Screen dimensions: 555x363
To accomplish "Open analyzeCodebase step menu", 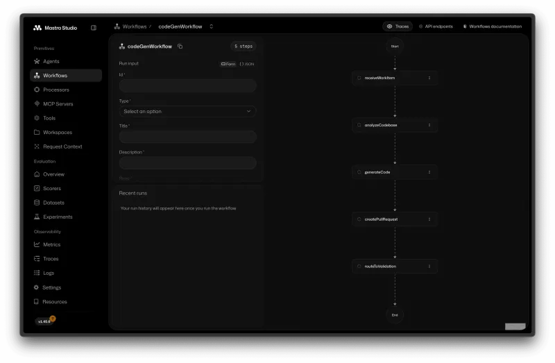I will click(x=429, y=125).
